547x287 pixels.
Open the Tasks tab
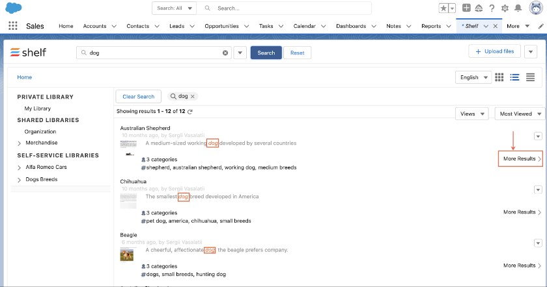[x=266, y=26]
